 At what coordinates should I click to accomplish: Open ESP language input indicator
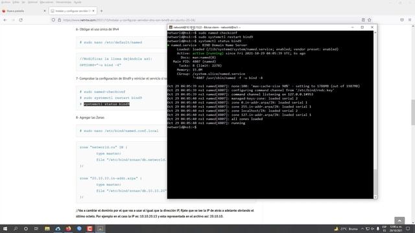(385, 228)
